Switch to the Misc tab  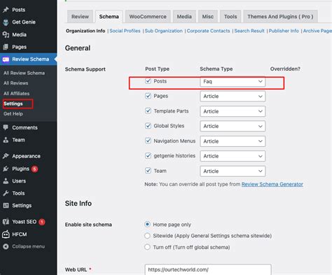[208, 17]
